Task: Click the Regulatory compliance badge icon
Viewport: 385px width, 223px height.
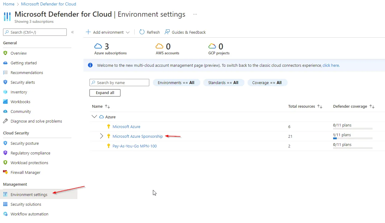Action: [5, 153]
